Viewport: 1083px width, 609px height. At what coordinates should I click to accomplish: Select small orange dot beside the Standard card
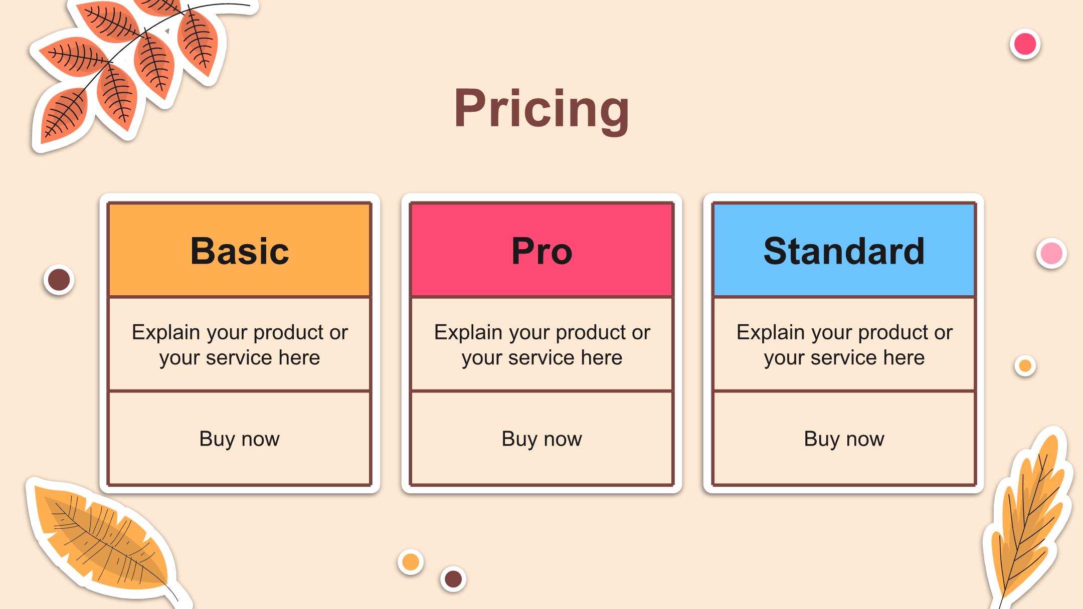click(1025, 366)
